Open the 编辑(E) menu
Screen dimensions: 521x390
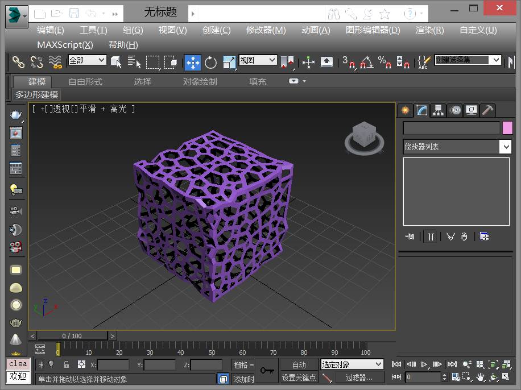point(51,30)
